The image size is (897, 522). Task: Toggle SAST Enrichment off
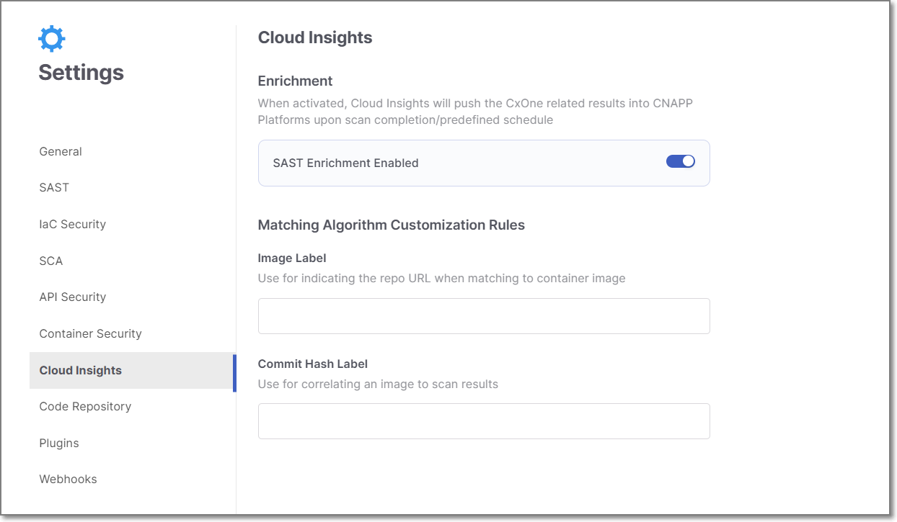click(680, 161)
